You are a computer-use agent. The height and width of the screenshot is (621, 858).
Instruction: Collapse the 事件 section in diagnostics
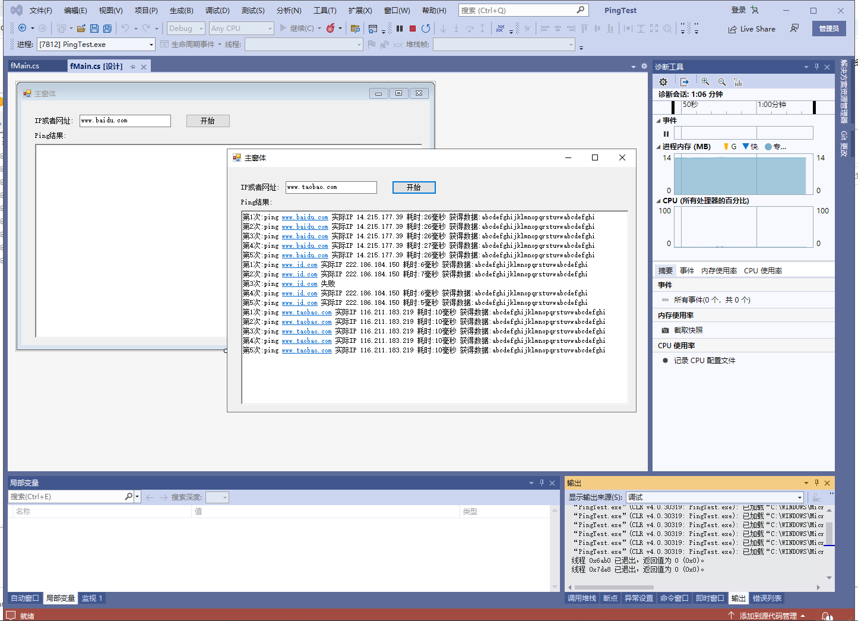tap(658, 121)
